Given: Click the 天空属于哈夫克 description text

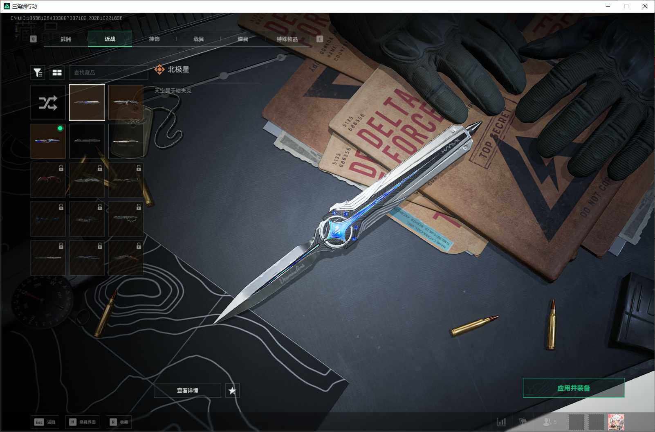Looking at the screenshot, I should click(x=173, y=90).
